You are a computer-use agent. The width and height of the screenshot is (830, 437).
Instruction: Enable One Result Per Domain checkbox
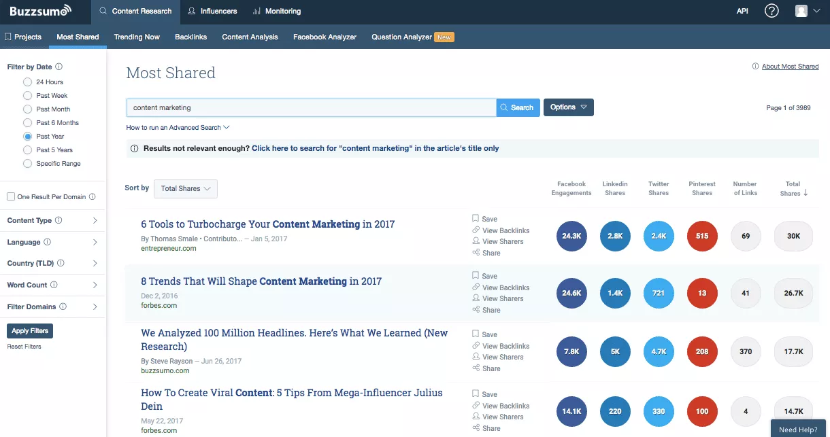click(x=11, y=197)
